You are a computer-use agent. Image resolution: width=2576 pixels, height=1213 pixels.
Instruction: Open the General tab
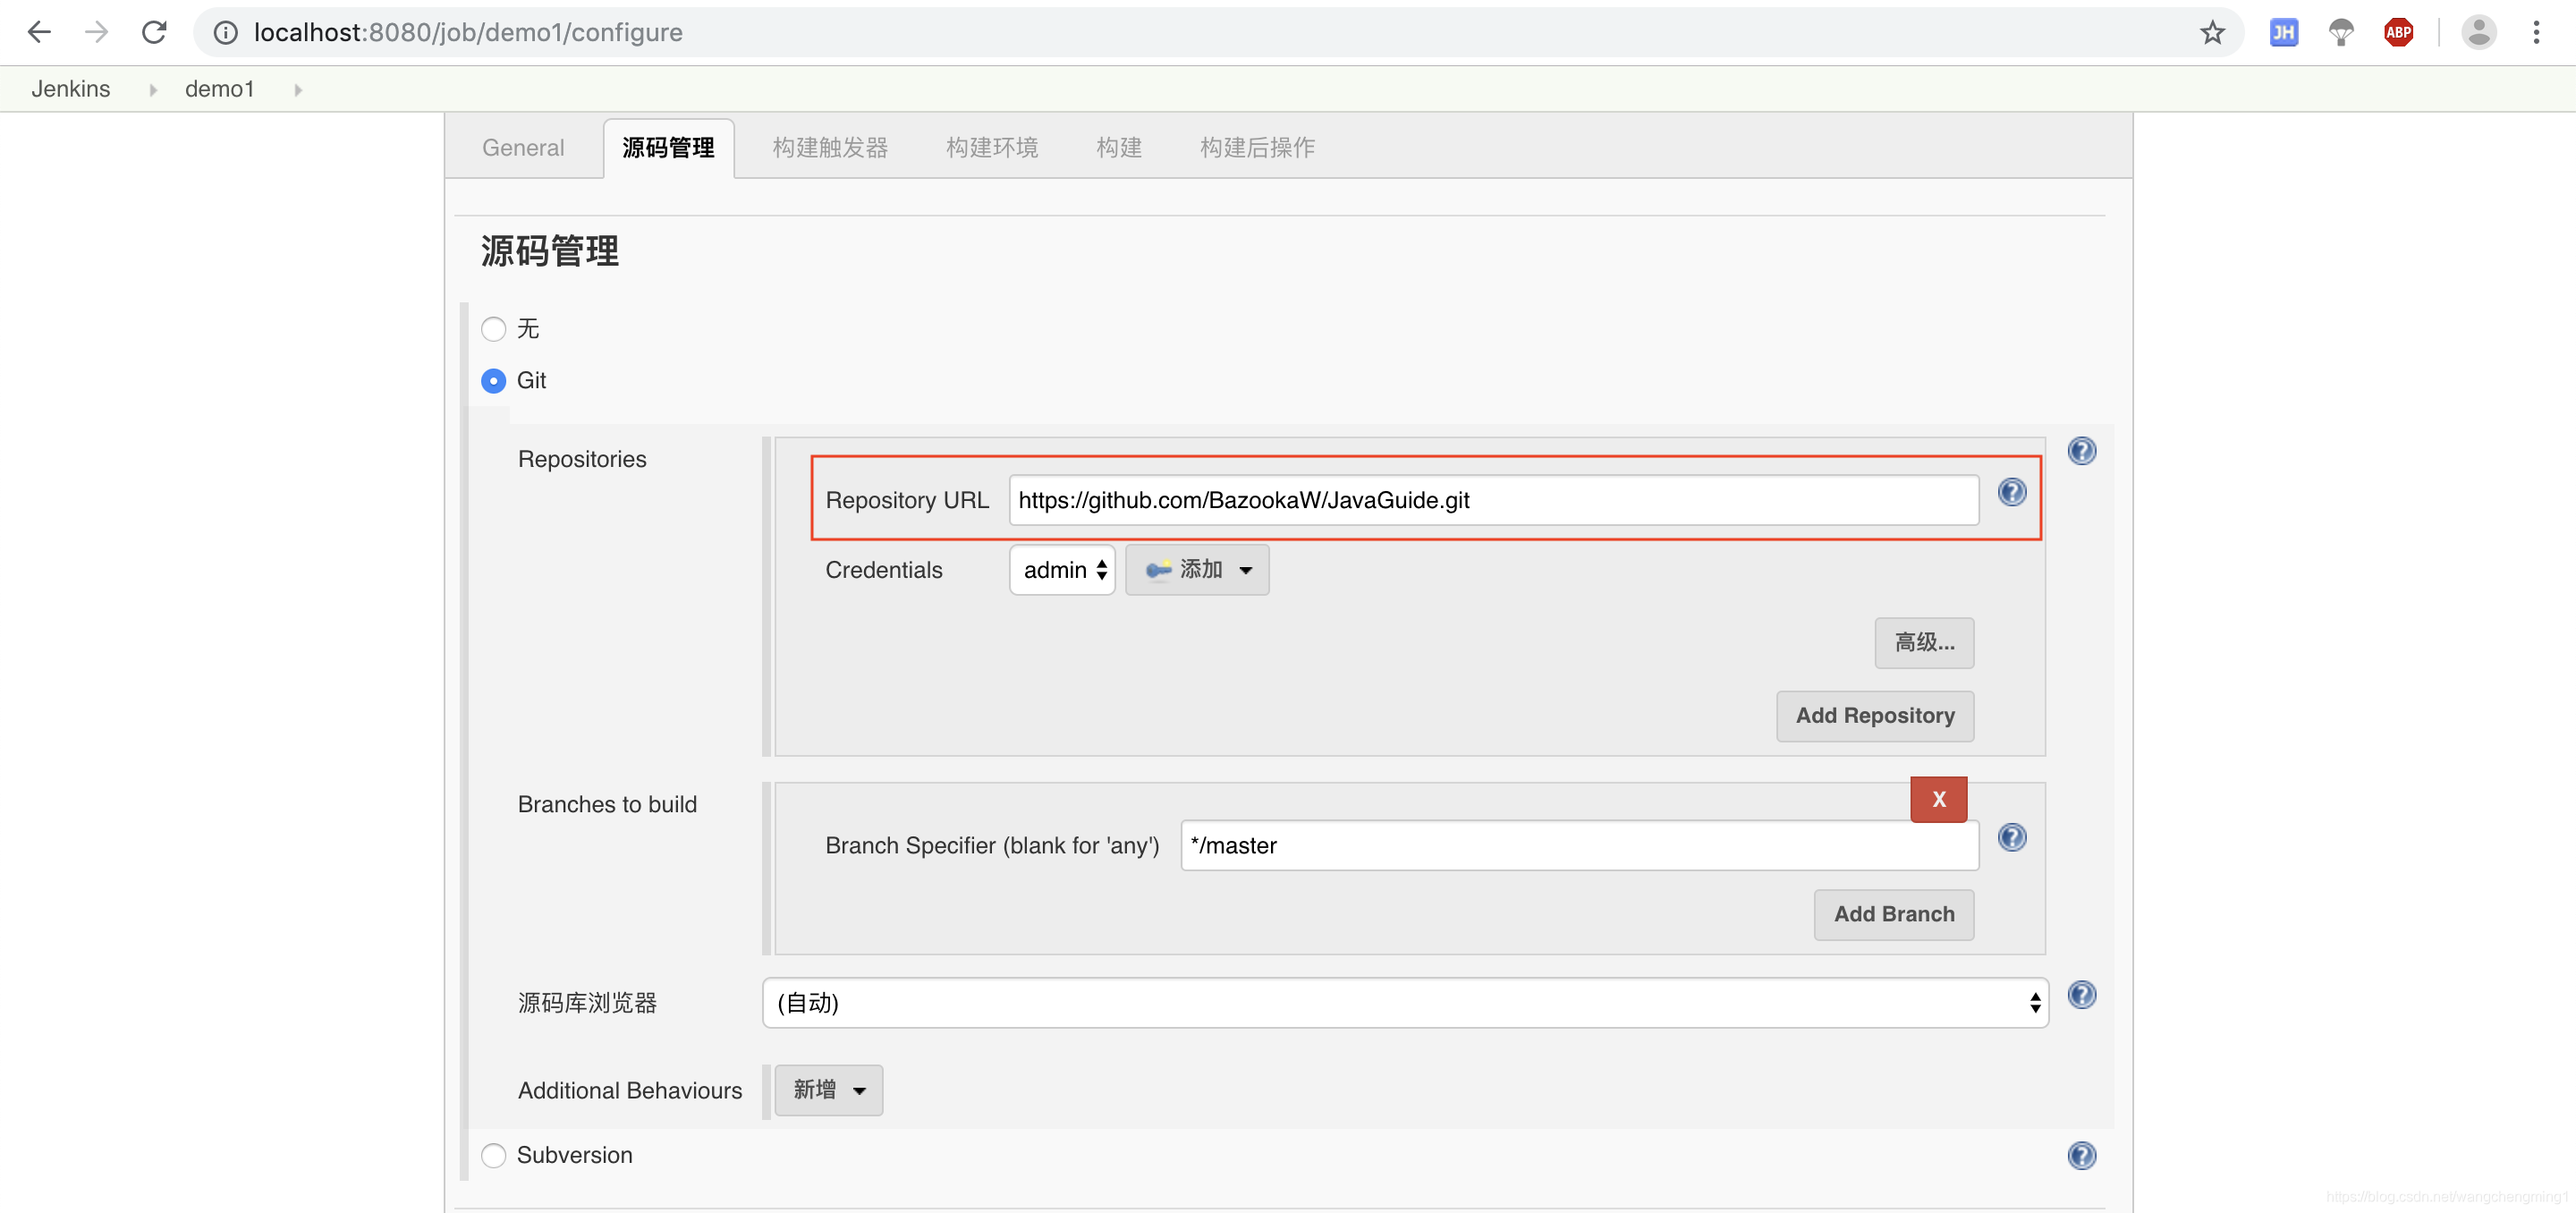523,148
